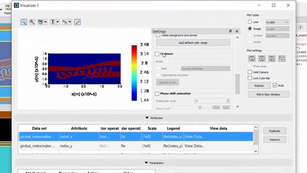The height and width of the screenshot is (173, 307).
Task: Click the frames per cycle field
Action: (x=210, y=101)
